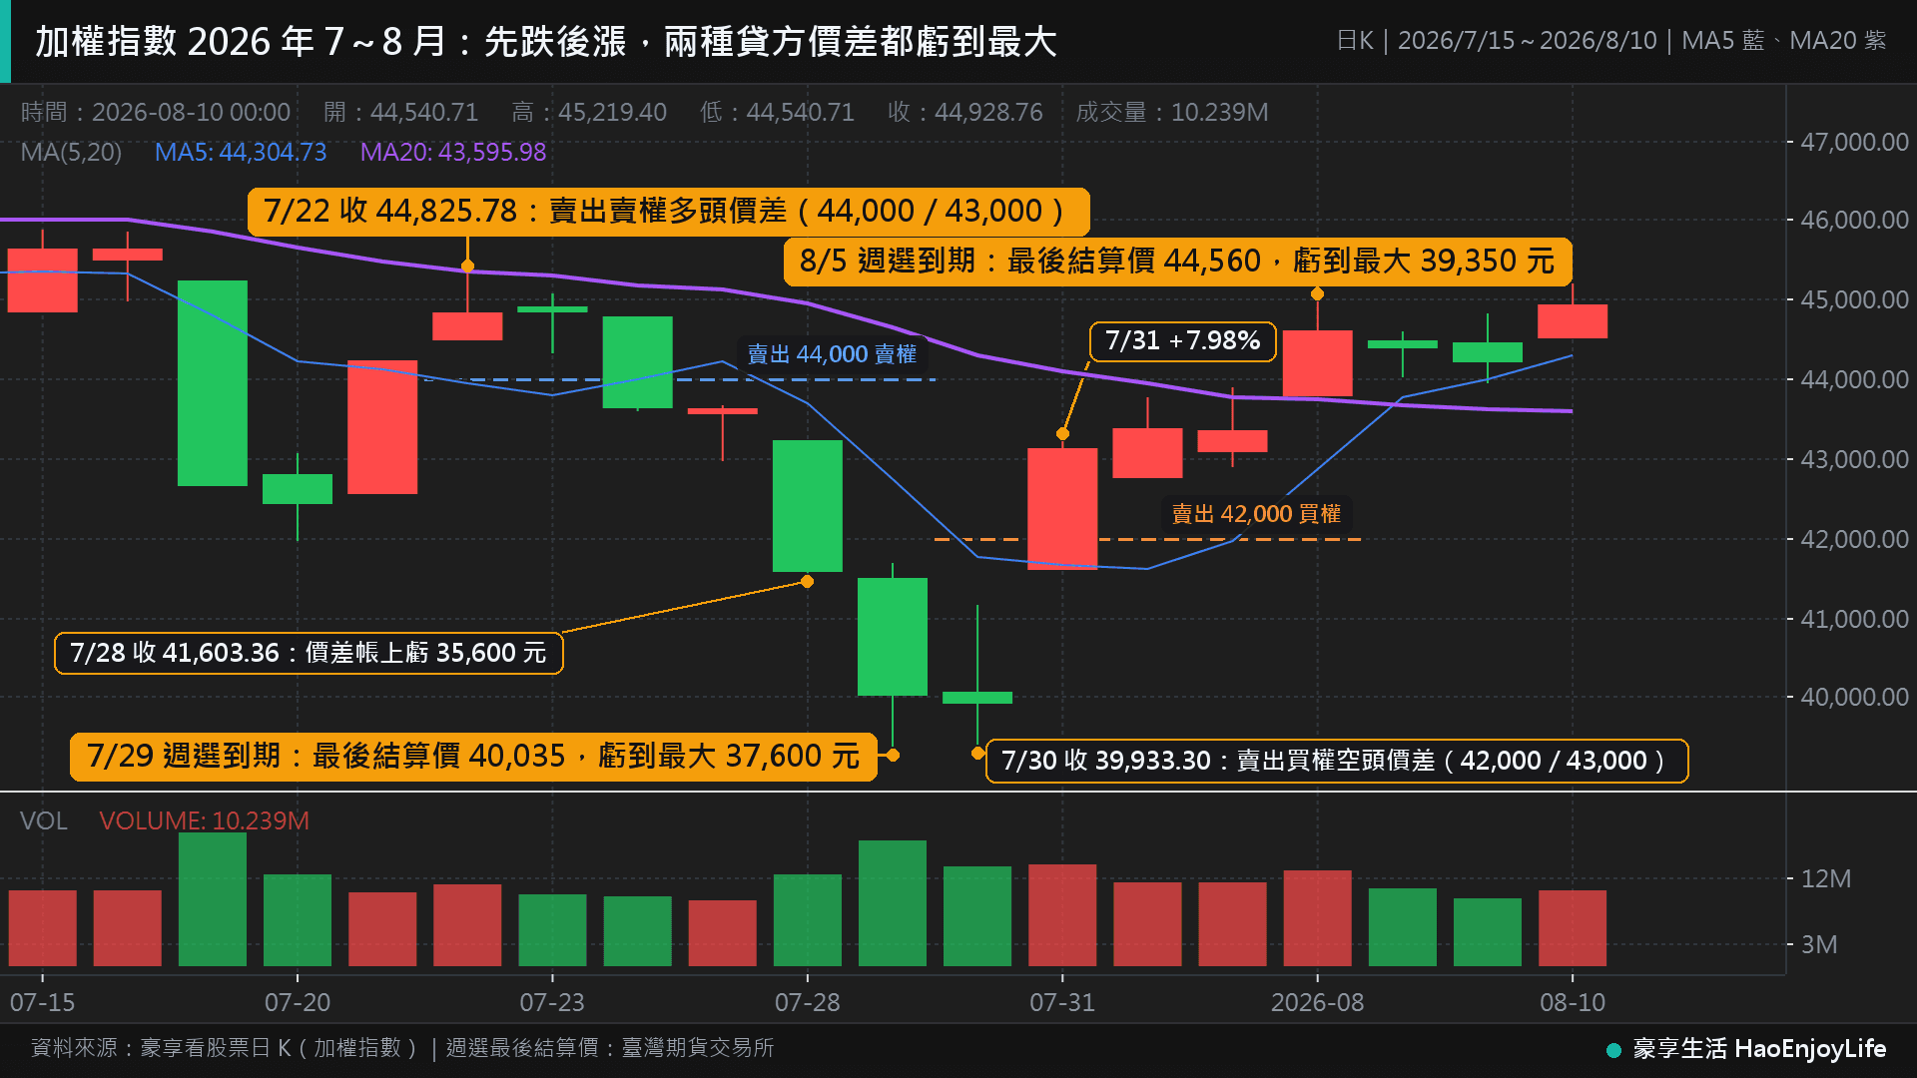Image resolution: width=1917 pixels, height=1078 pixels.
Task: Click the 7/29 週選到期 annotation label
Action: [x=473, y=756]
